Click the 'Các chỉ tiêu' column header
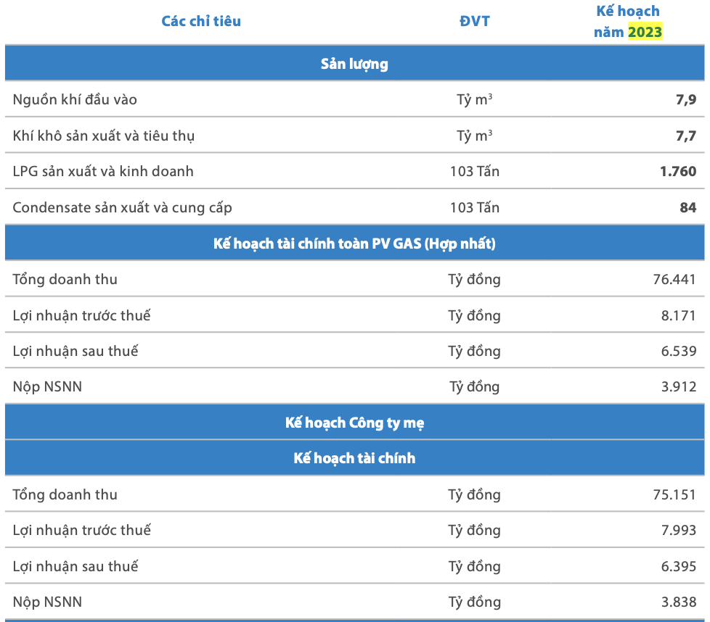This screenshot has width=710, height=622. (x=201, y=21)
